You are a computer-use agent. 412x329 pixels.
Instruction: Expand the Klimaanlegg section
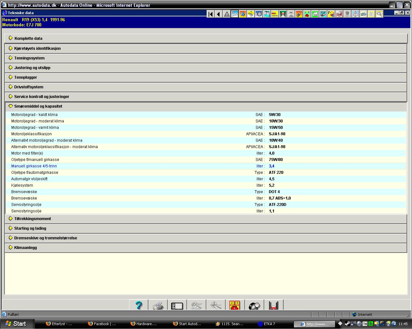coord(206,247)
